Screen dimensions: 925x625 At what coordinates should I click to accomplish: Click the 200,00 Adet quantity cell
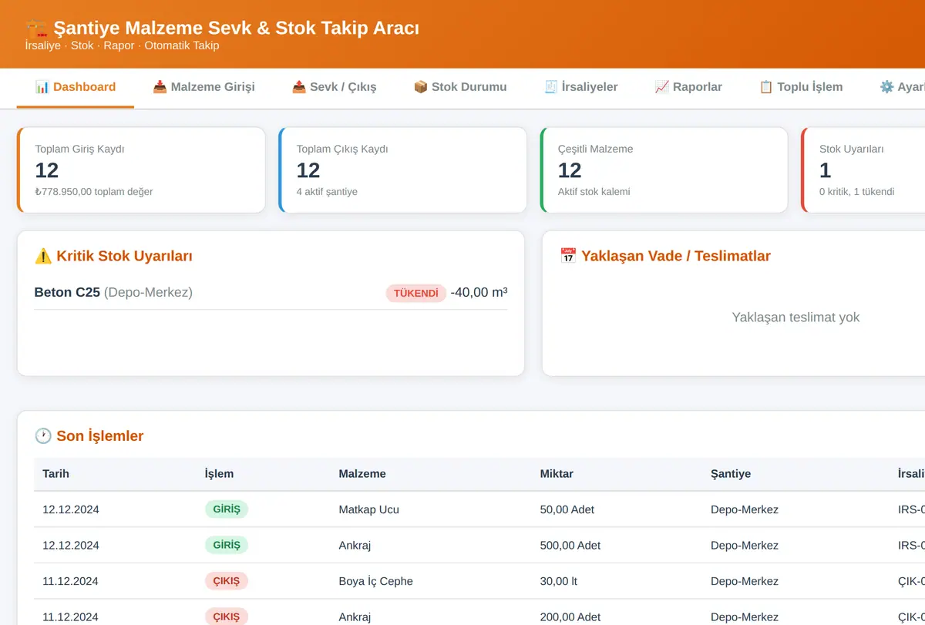[x=570, y=617]
